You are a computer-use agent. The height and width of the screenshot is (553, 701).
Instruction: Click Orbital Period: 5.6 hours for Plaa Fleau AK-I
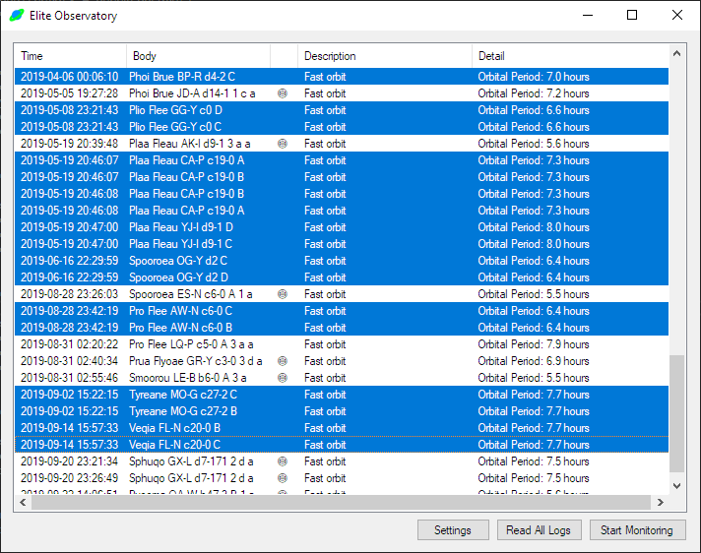pyautogui.click(x=534, y=144)
